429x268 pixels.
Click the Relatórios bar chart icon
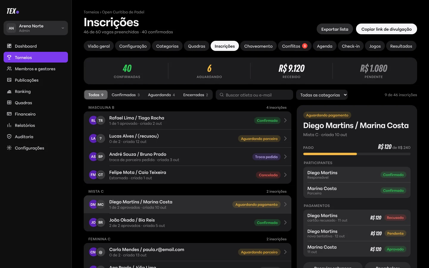click(x=9, y=125)
